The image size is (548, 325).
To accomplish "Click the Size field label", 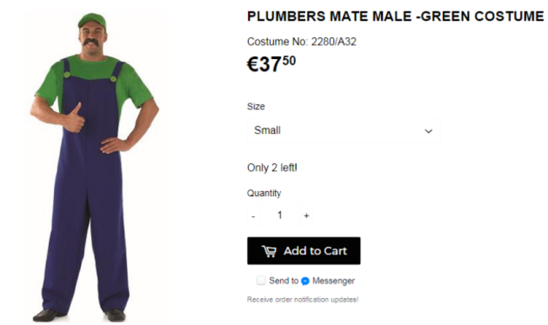I will click(x=255, y=106).
